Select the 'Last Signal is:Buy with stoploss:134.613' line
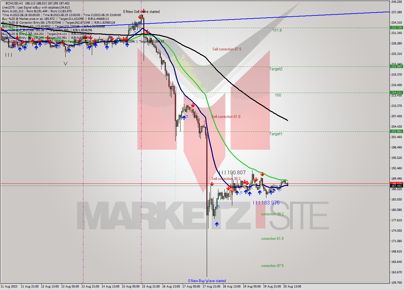This screenshot has width=404, height=290. tap(44, 7)
